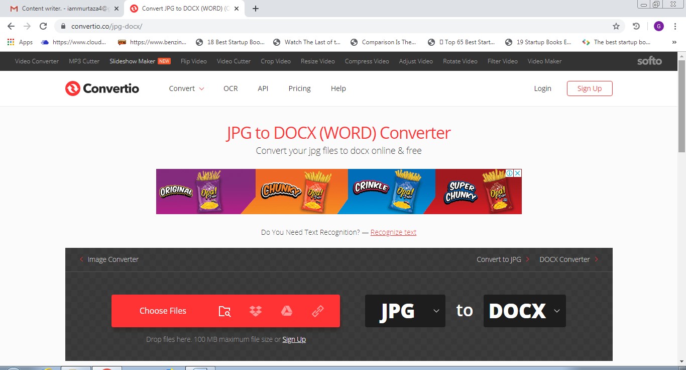Click the softo logo
This screenshot has height=370, width=686.
pyautogui.click(x=649, y=61)
